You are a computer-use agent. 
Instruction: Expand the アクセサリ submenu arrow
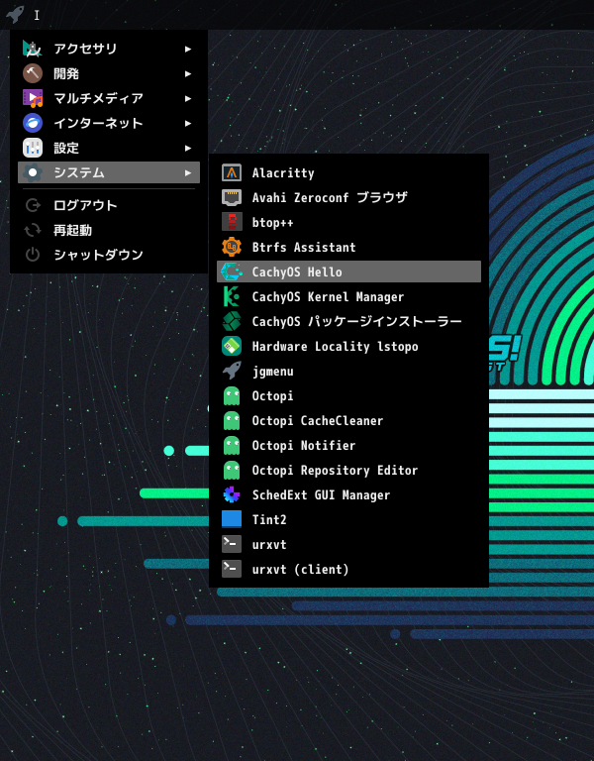coord(188,49)
